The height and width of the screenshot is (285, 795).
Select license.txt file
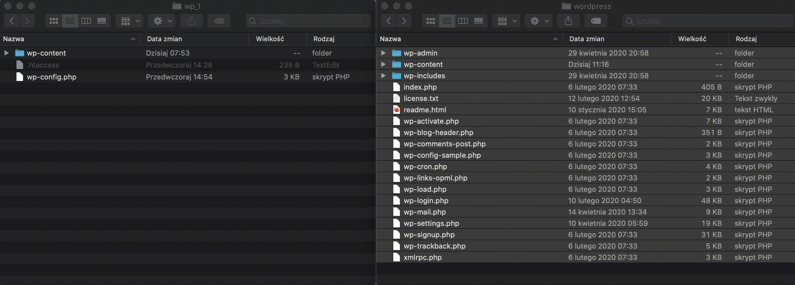[x=586, y=98]
